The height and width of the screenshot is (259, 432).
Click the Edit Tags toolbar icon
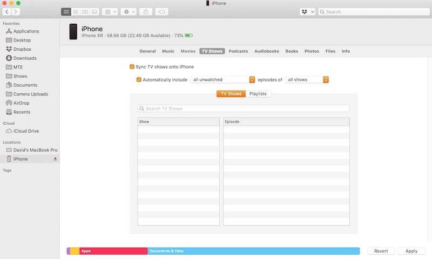click(161, 11)
